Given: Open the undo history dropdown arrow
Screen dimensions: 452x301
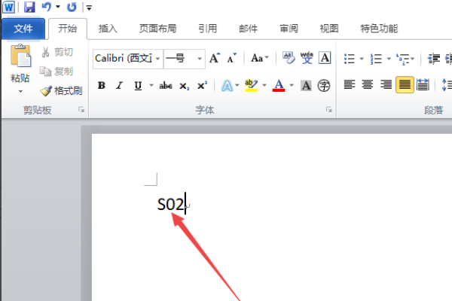Looking at the screenshot, I should (58, 7).
